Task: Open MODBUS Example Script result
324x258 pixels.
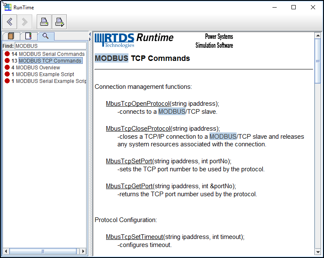Action: tap(45, 74)
